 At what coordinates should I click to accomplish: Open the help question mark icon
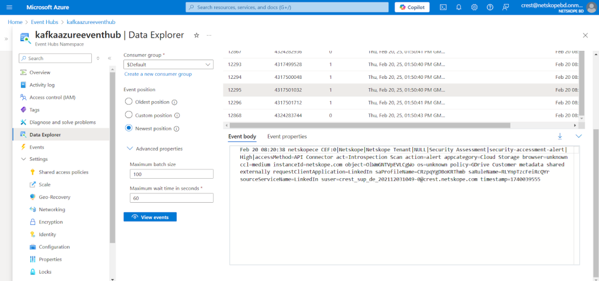click(x=490, y=7)
